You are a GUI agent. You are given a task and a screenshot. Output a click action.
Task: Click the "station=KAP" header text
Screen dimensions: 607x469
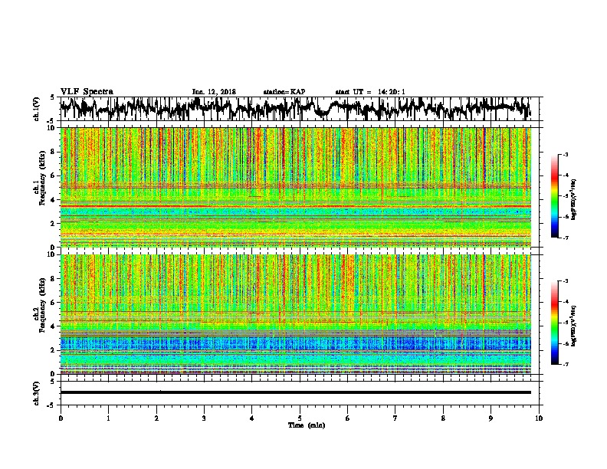[284, 92]
